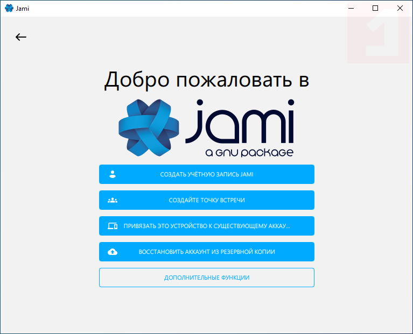Select «Создать учётную запись Jami» text
Viewport: 413px width, 334px height.
pos(207,174)
